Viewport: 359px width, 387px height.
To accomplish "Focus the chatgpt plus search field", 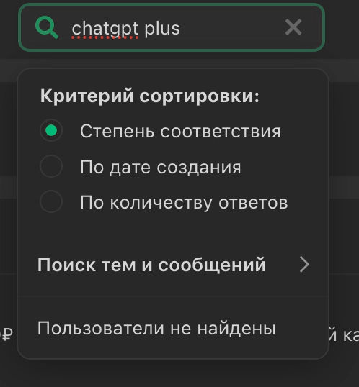I will click(x=172, y=27).
